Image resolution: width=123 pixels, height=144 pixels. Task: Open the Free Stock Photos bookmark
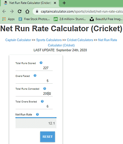point(34,19)
